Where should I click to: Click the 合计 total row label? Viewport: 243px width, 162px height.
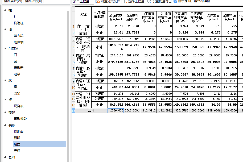(91, 111)
